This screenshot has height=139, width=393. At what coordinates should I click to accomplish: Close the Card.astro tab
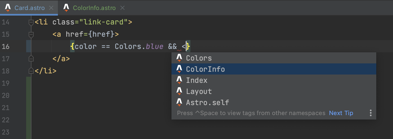(x=51, y=8)
